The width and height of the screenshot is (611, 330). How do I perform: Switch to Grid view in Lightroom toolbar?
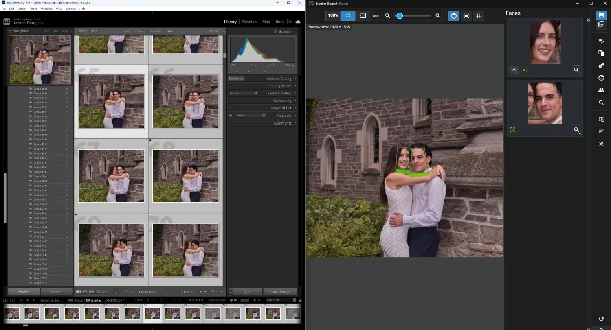78,291
